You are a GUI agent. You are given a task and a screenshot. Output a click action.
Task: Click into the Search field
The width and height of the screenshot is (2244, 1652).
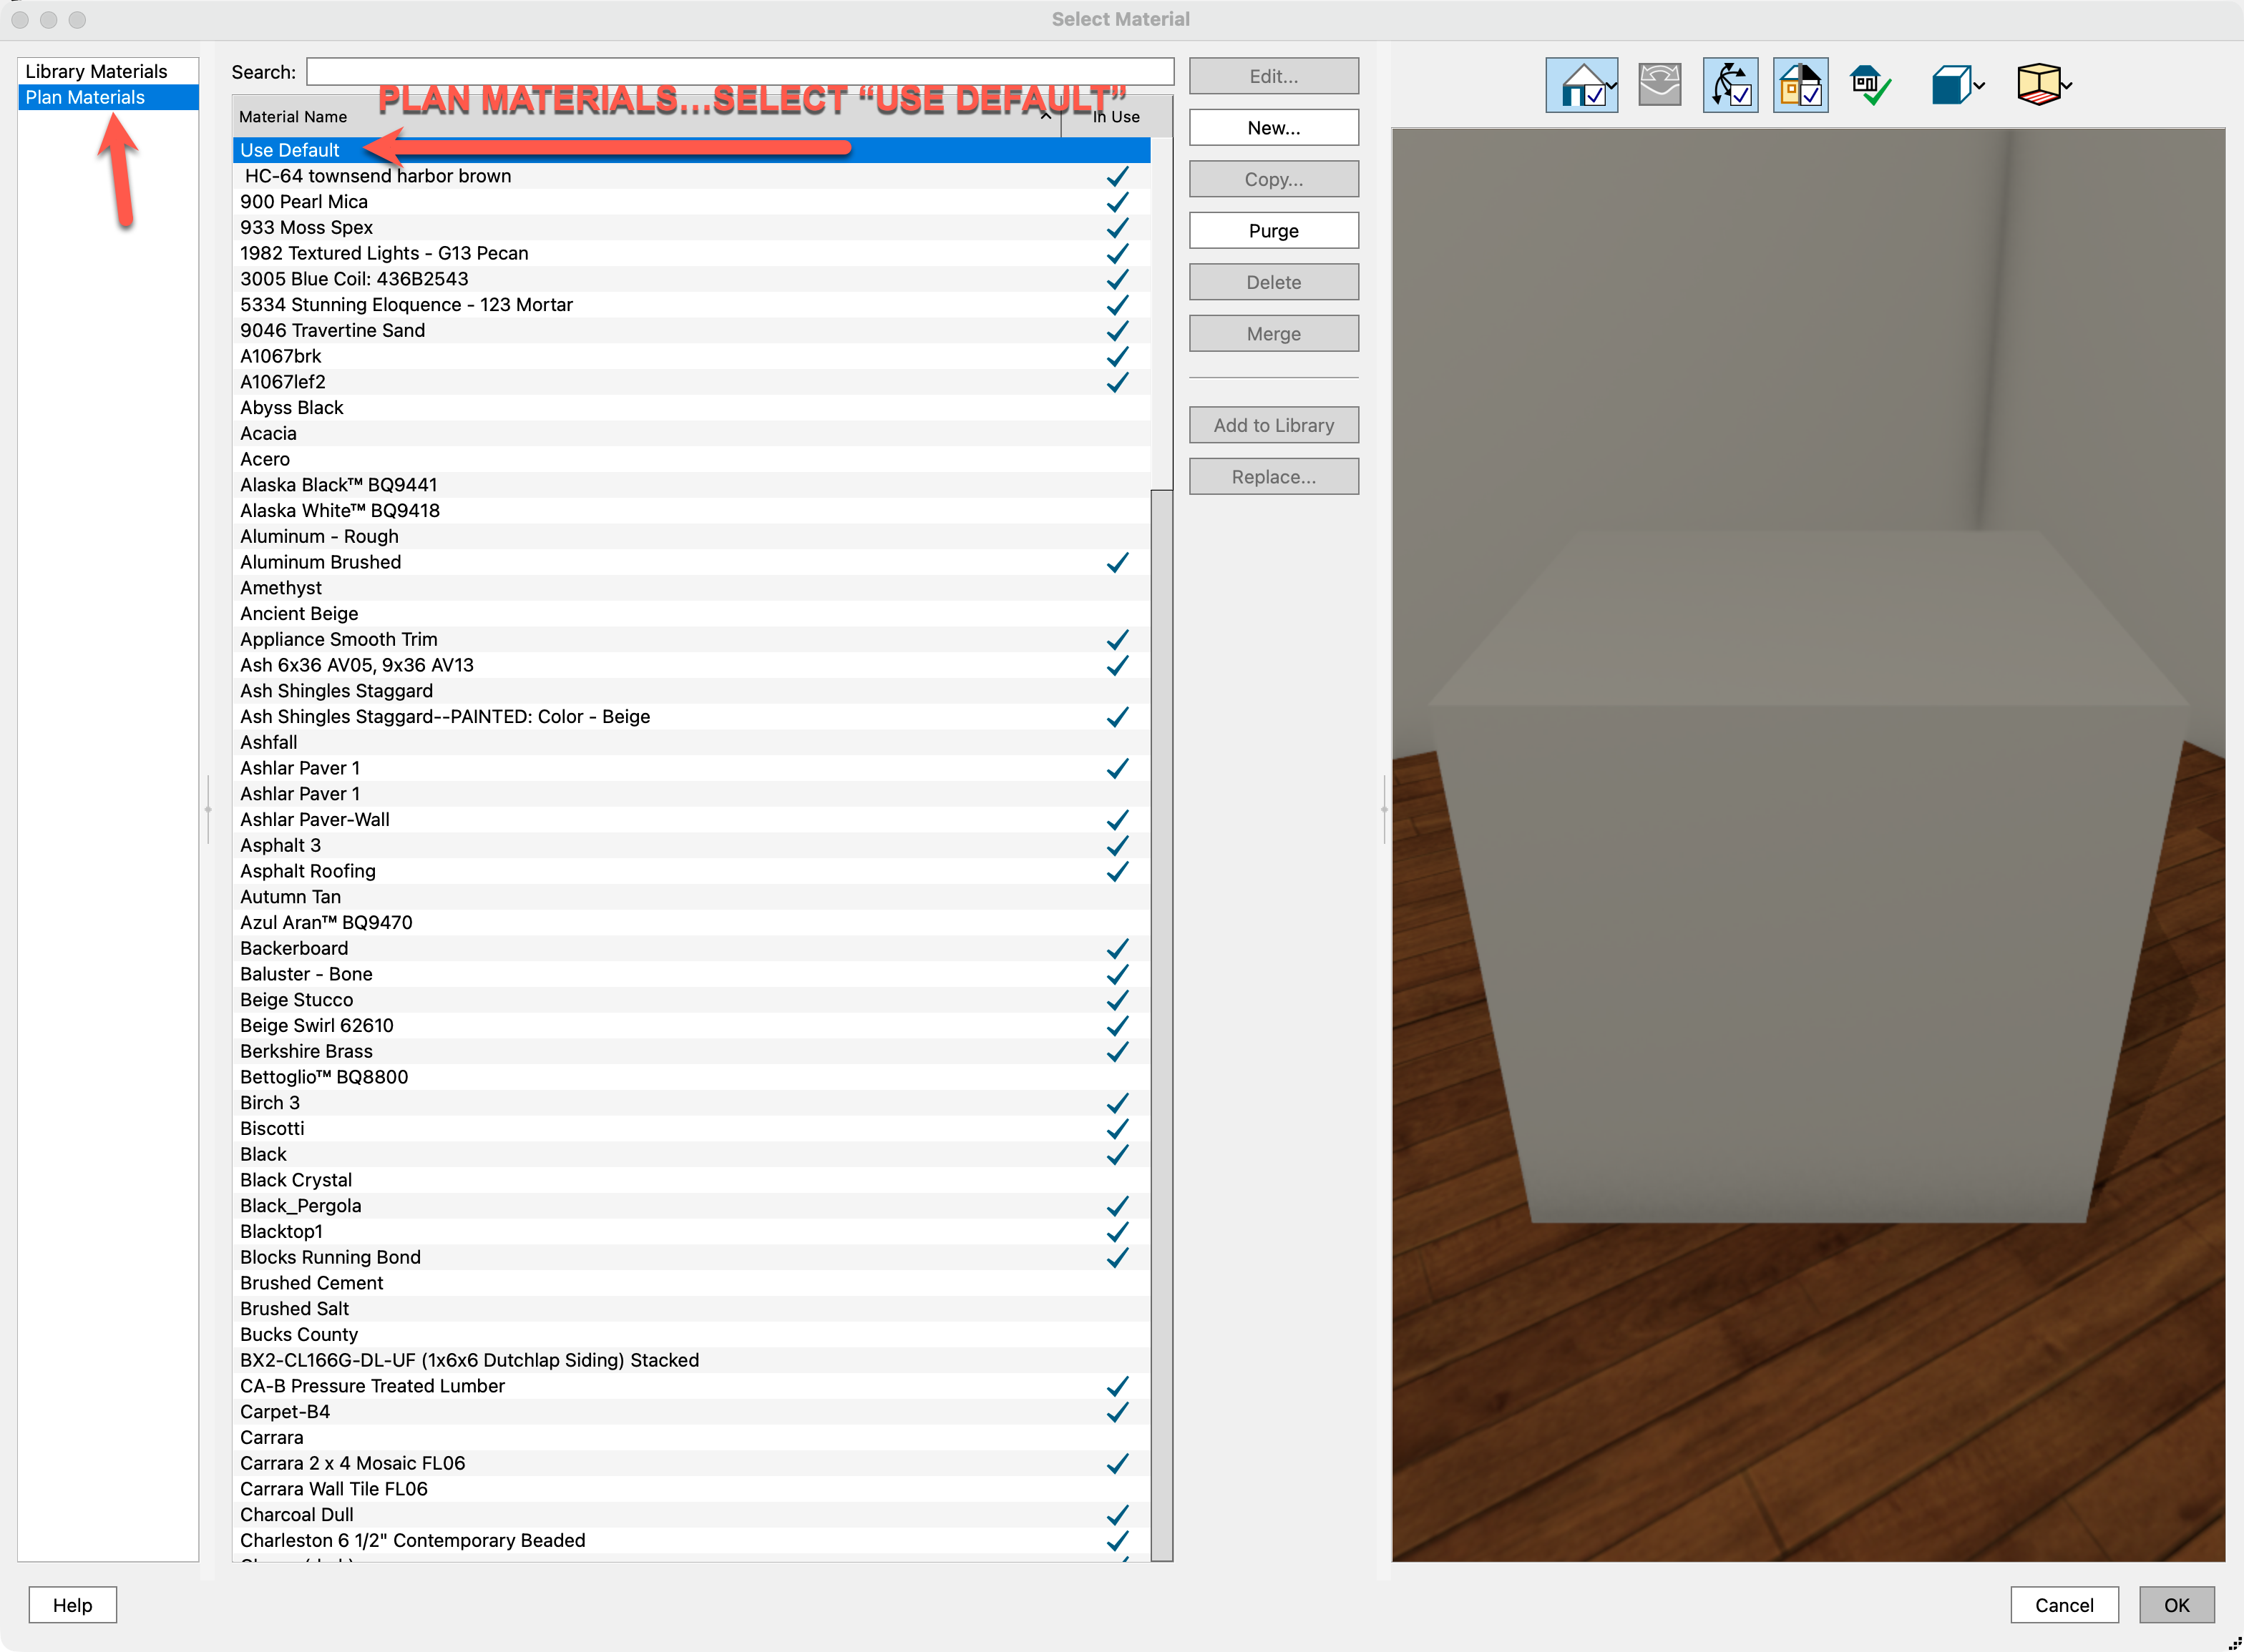739,72
